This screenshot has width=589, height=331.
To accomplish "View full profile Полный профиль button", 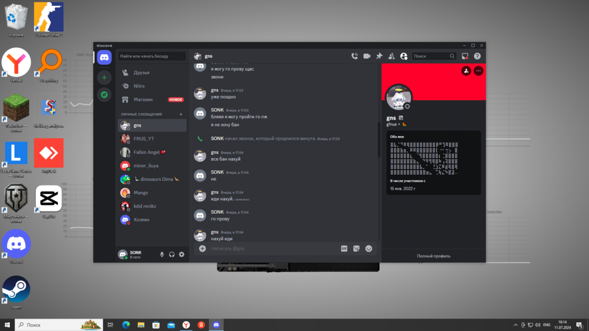I will tap(434, 256).
